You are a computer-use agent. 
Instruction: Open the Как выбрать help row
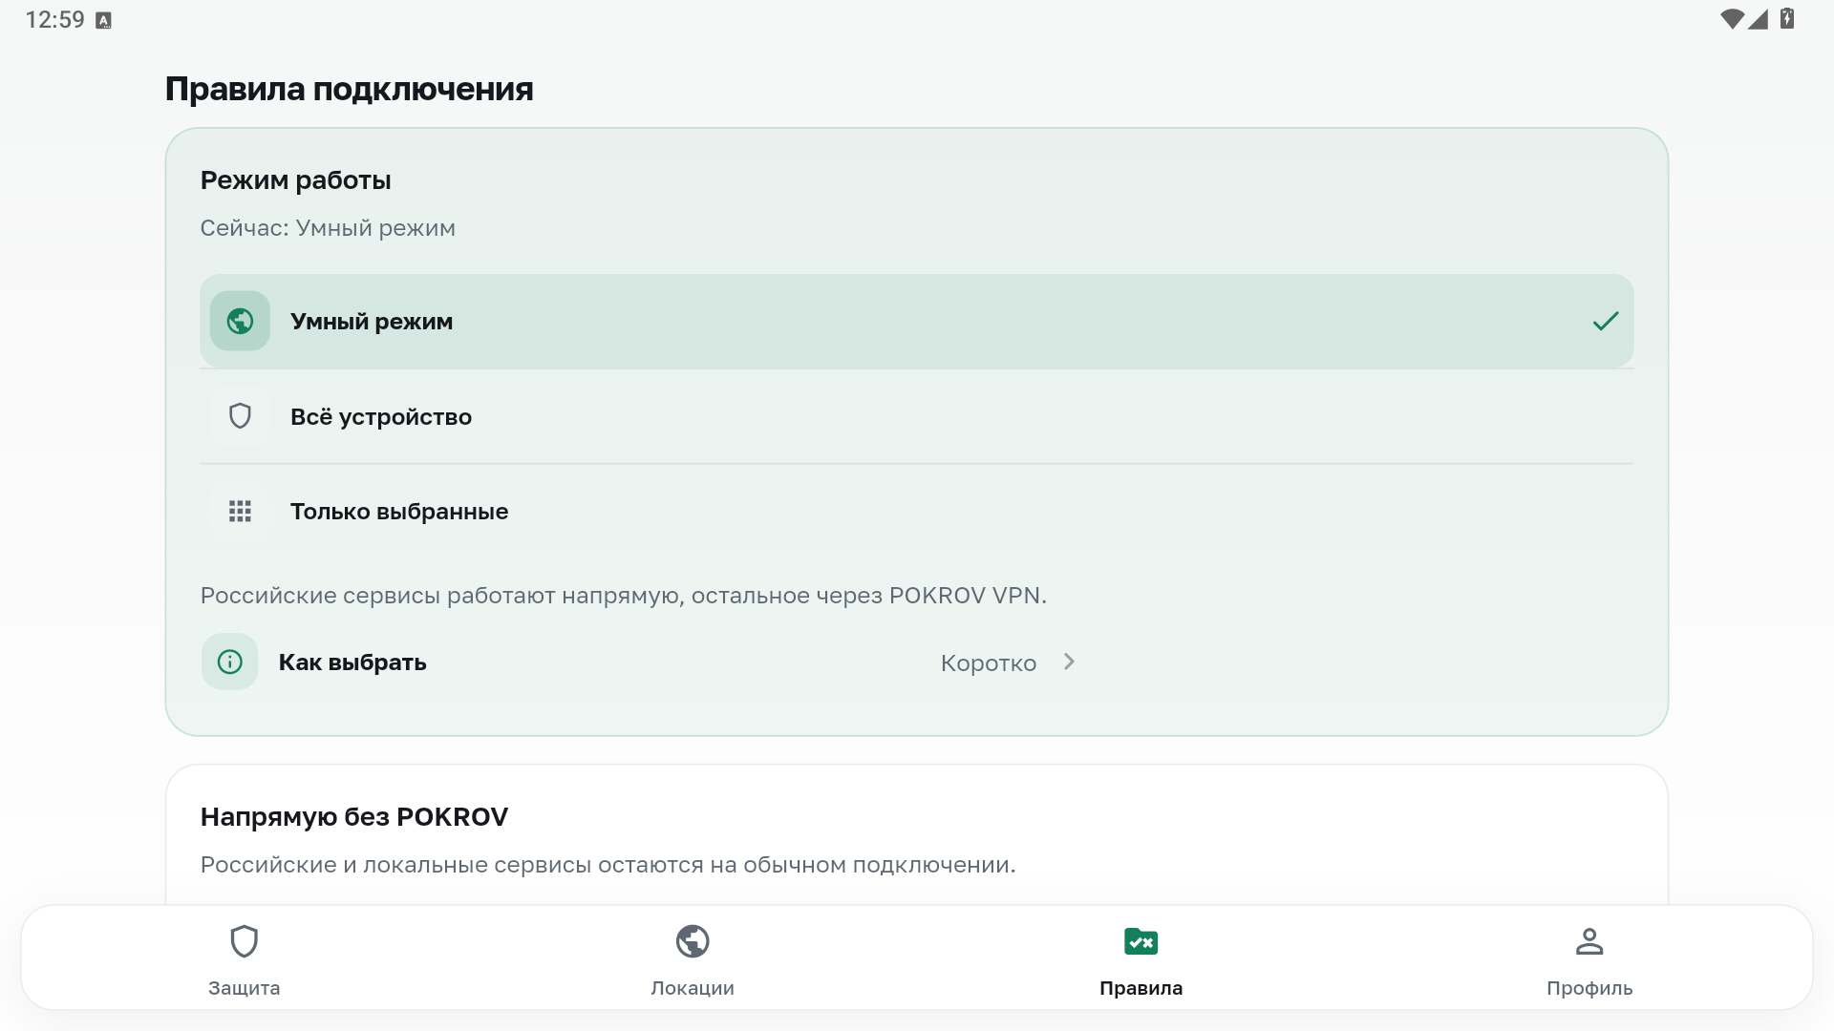(x=640, y=662)
